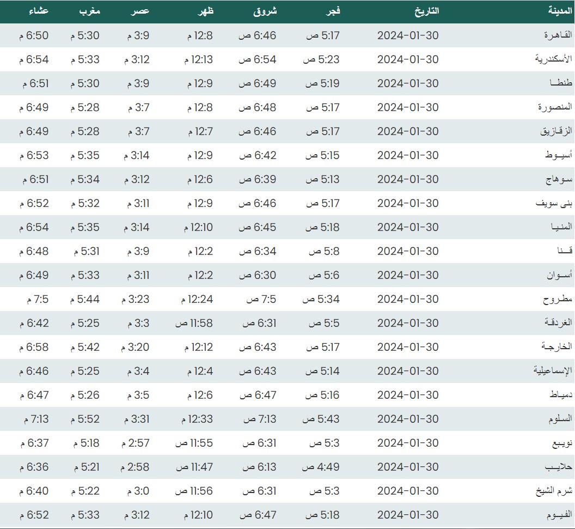Select the الفيوم city name
The width and height of the screenshot is (575, 529).
[x=558, y=515]
